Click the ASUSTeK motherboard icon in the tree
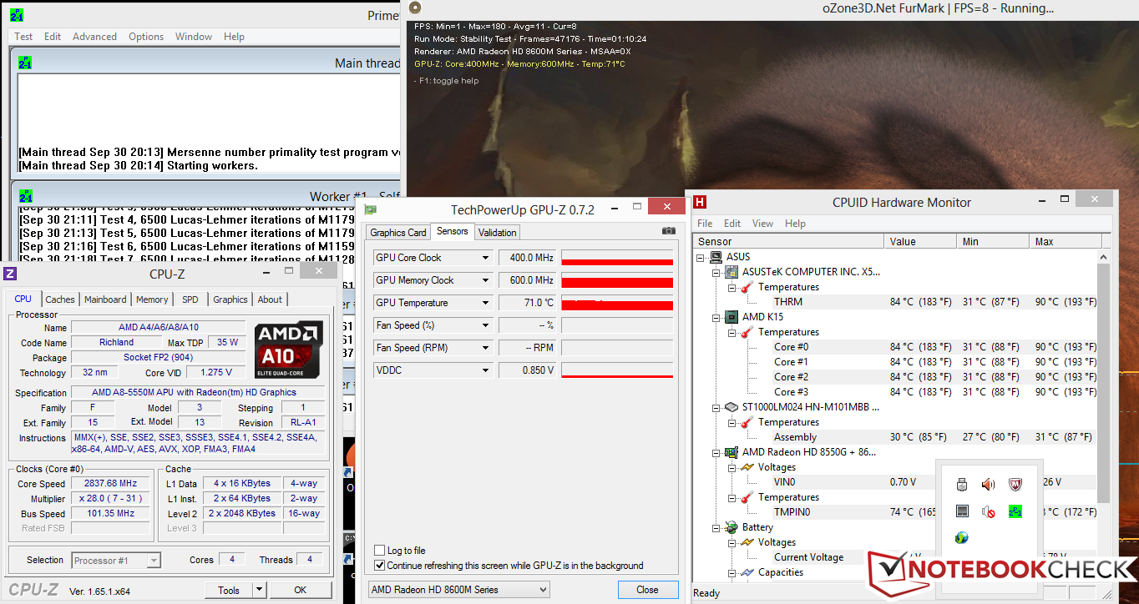 pyautogui.click(x=733, y=272)
